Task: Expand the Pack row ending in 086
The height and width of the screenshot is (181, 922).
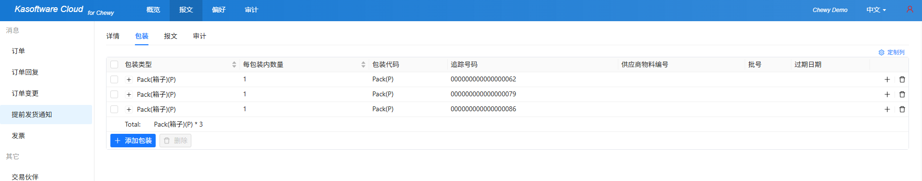Action: 129,109
